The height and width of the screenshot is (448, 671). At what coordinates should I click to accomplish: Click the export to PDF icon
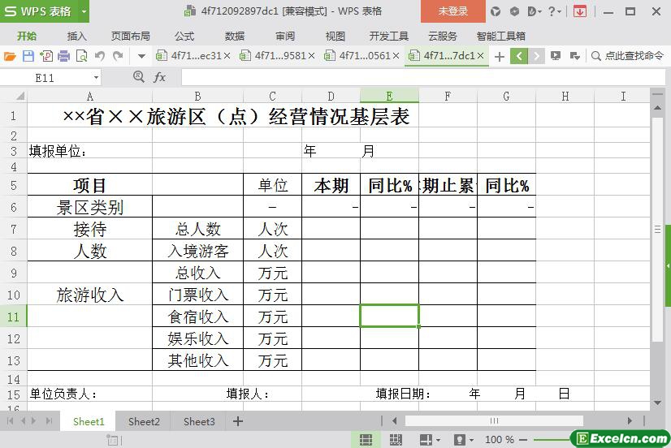point(45,56)
